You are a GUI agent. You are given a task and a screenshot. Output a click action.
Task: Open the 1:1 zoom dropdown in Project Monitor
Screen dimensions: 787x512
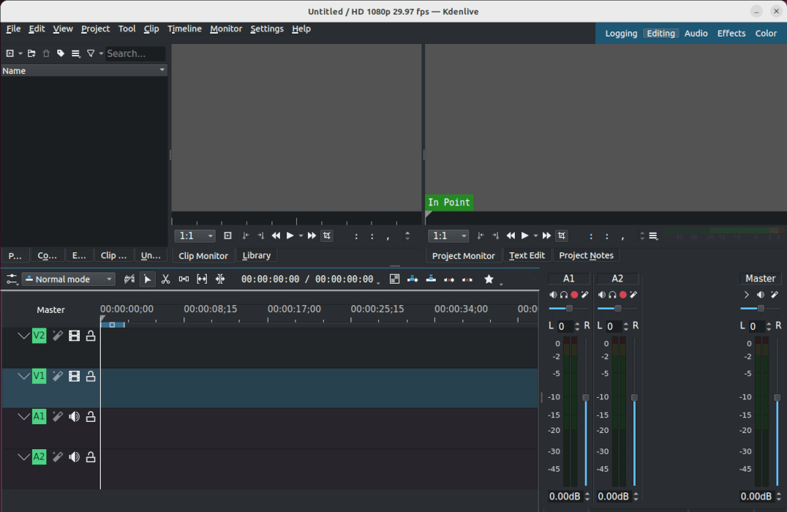(448, 236)
